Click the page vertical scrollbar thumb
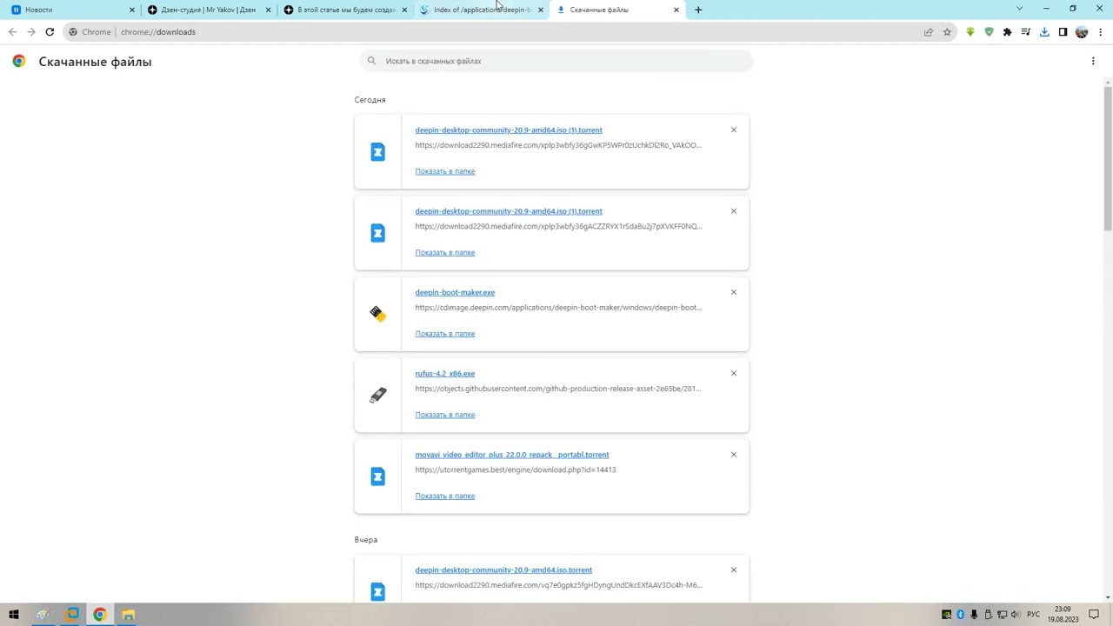Image resolution: width=1113 pixels, height=626 pixels. point(1108,156)
